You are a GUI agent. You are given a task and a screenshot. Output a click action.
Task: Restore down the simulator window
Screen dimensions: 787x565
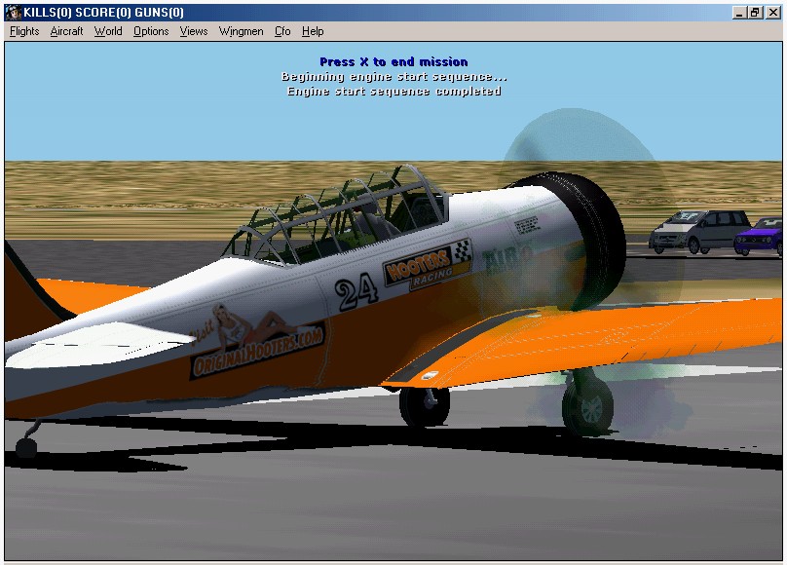click(755, 13)
